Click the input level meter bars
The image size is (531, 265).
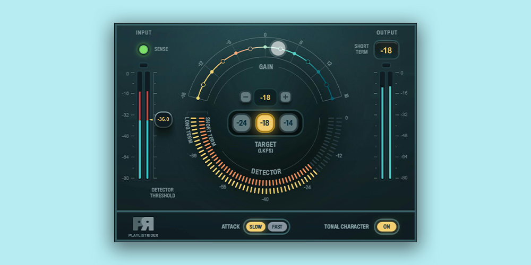[143, 126]
